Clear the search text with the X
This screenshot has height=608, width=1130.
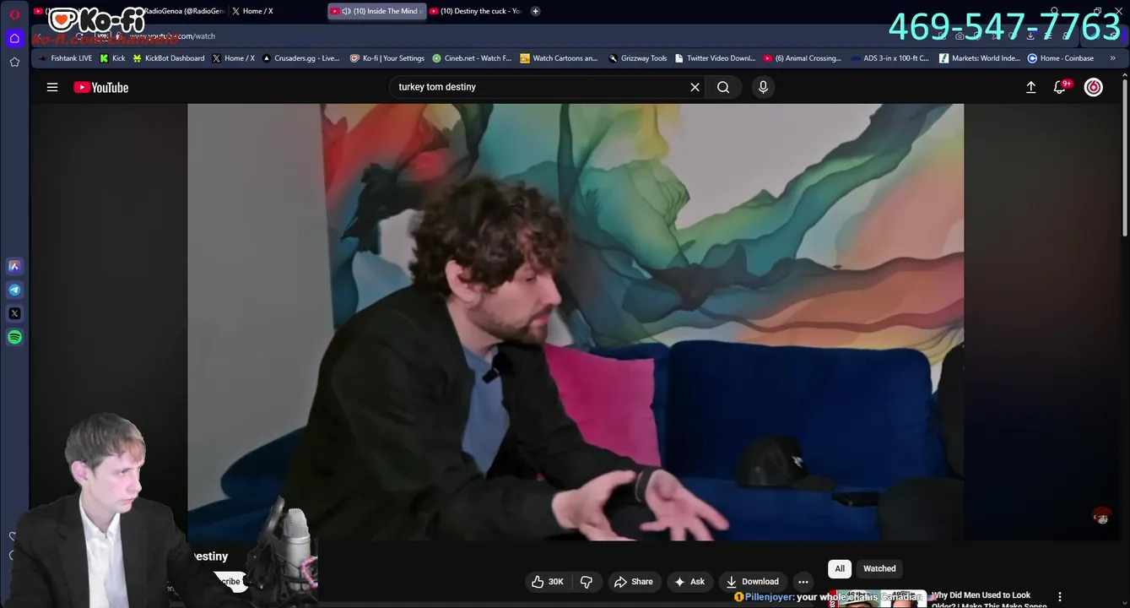click(695, 87)
